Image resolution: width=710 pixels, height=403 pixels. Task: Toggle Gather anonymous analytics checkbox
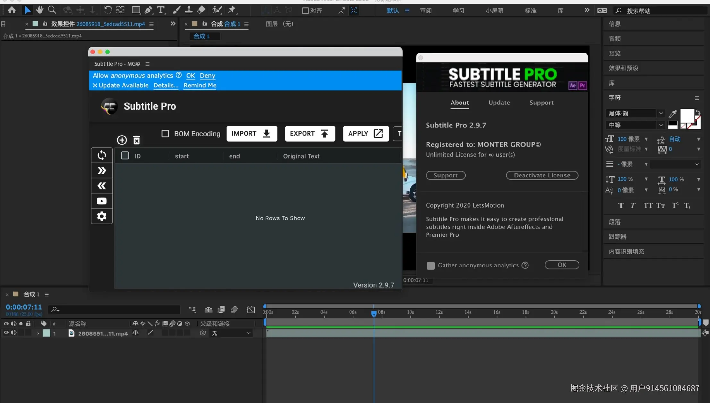point(431,266)
